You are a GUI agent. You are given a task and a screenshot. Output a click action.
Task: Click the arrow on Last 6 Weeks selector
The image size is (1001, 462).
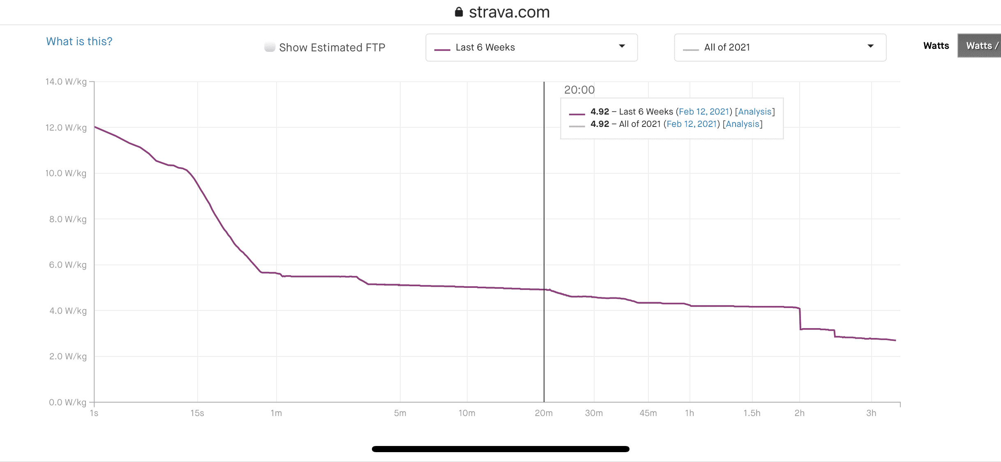[622, 46]
